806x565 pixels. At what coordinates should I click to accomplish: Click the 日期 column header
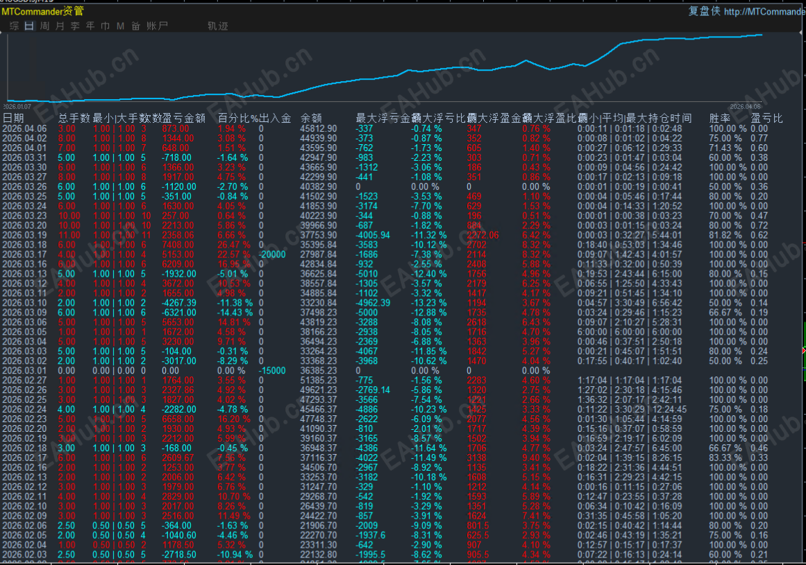(x=13, y=118)
